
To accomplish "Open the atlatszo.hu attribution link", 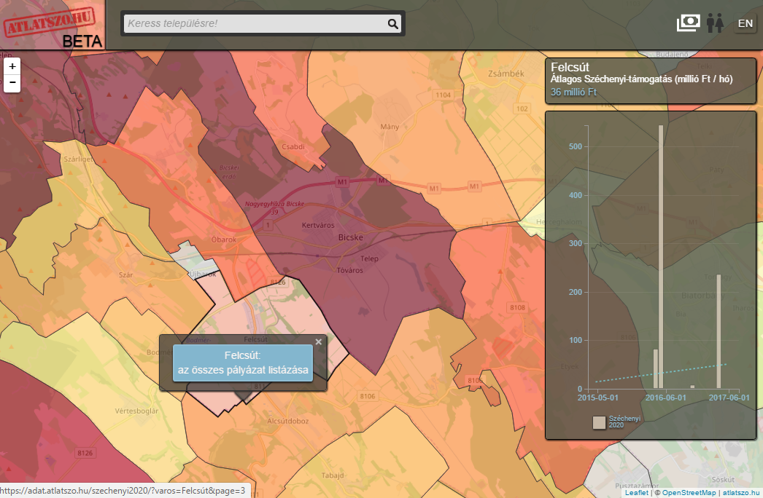I will point(741,493).
